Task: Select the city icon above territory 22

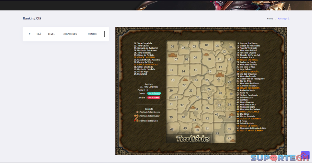Action: (x=185, y=80)
